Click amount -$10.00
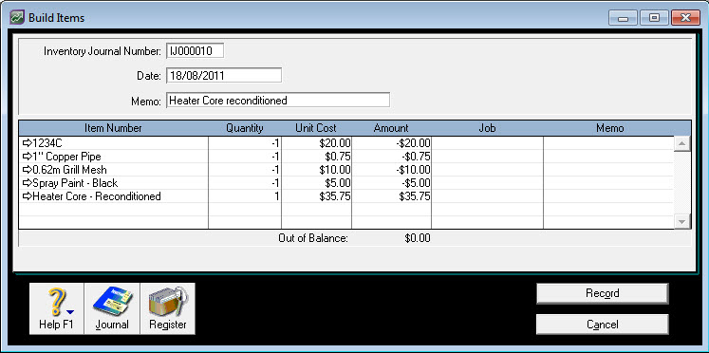The height and width of the screenshot is (353, 709). point(413,170)
